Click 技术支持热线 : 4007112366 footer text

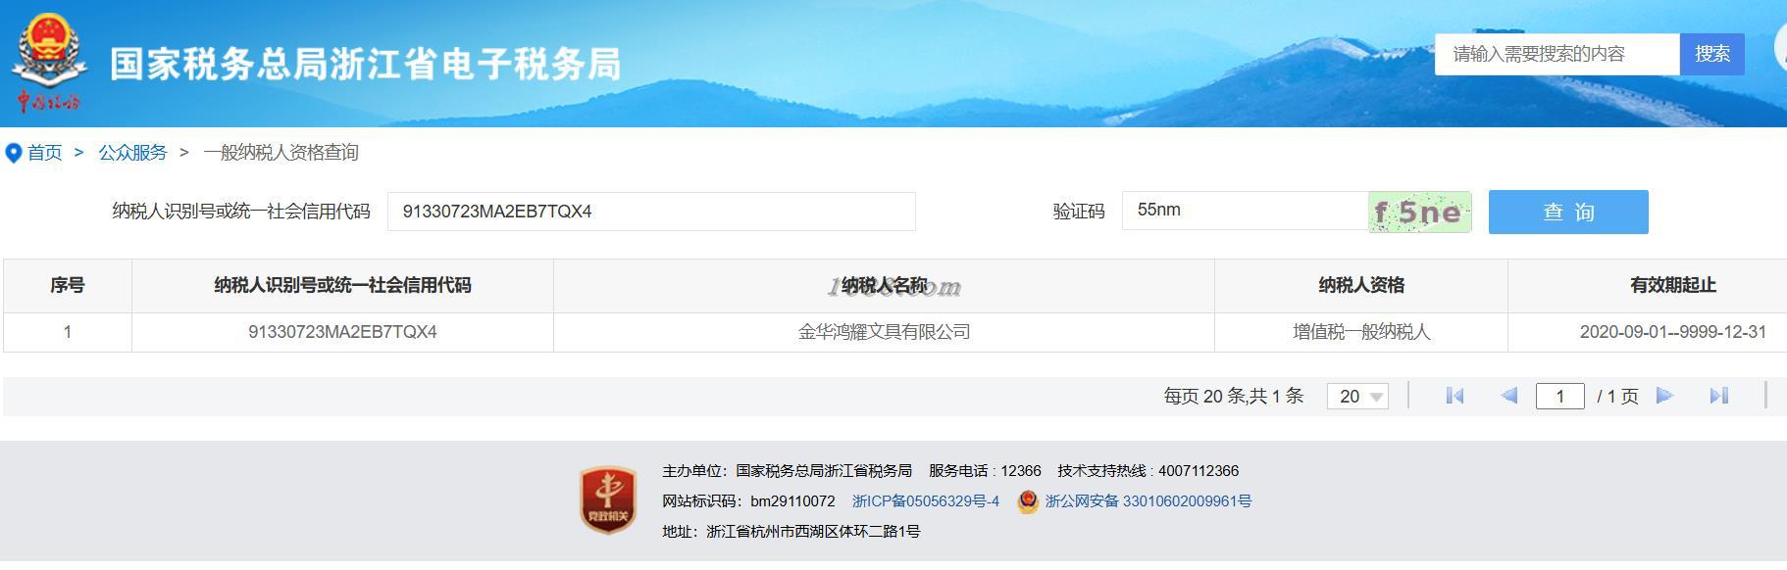(x=1148, y=471)
